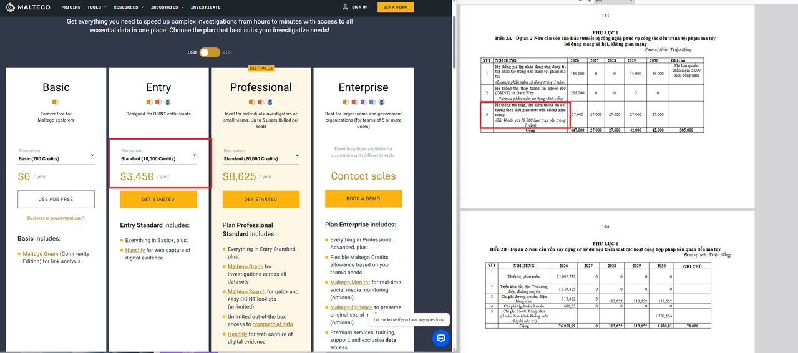Click the red product icon under Entry heading
The height and width of the screenshot is (353, 798).
(x=158, y=102)
